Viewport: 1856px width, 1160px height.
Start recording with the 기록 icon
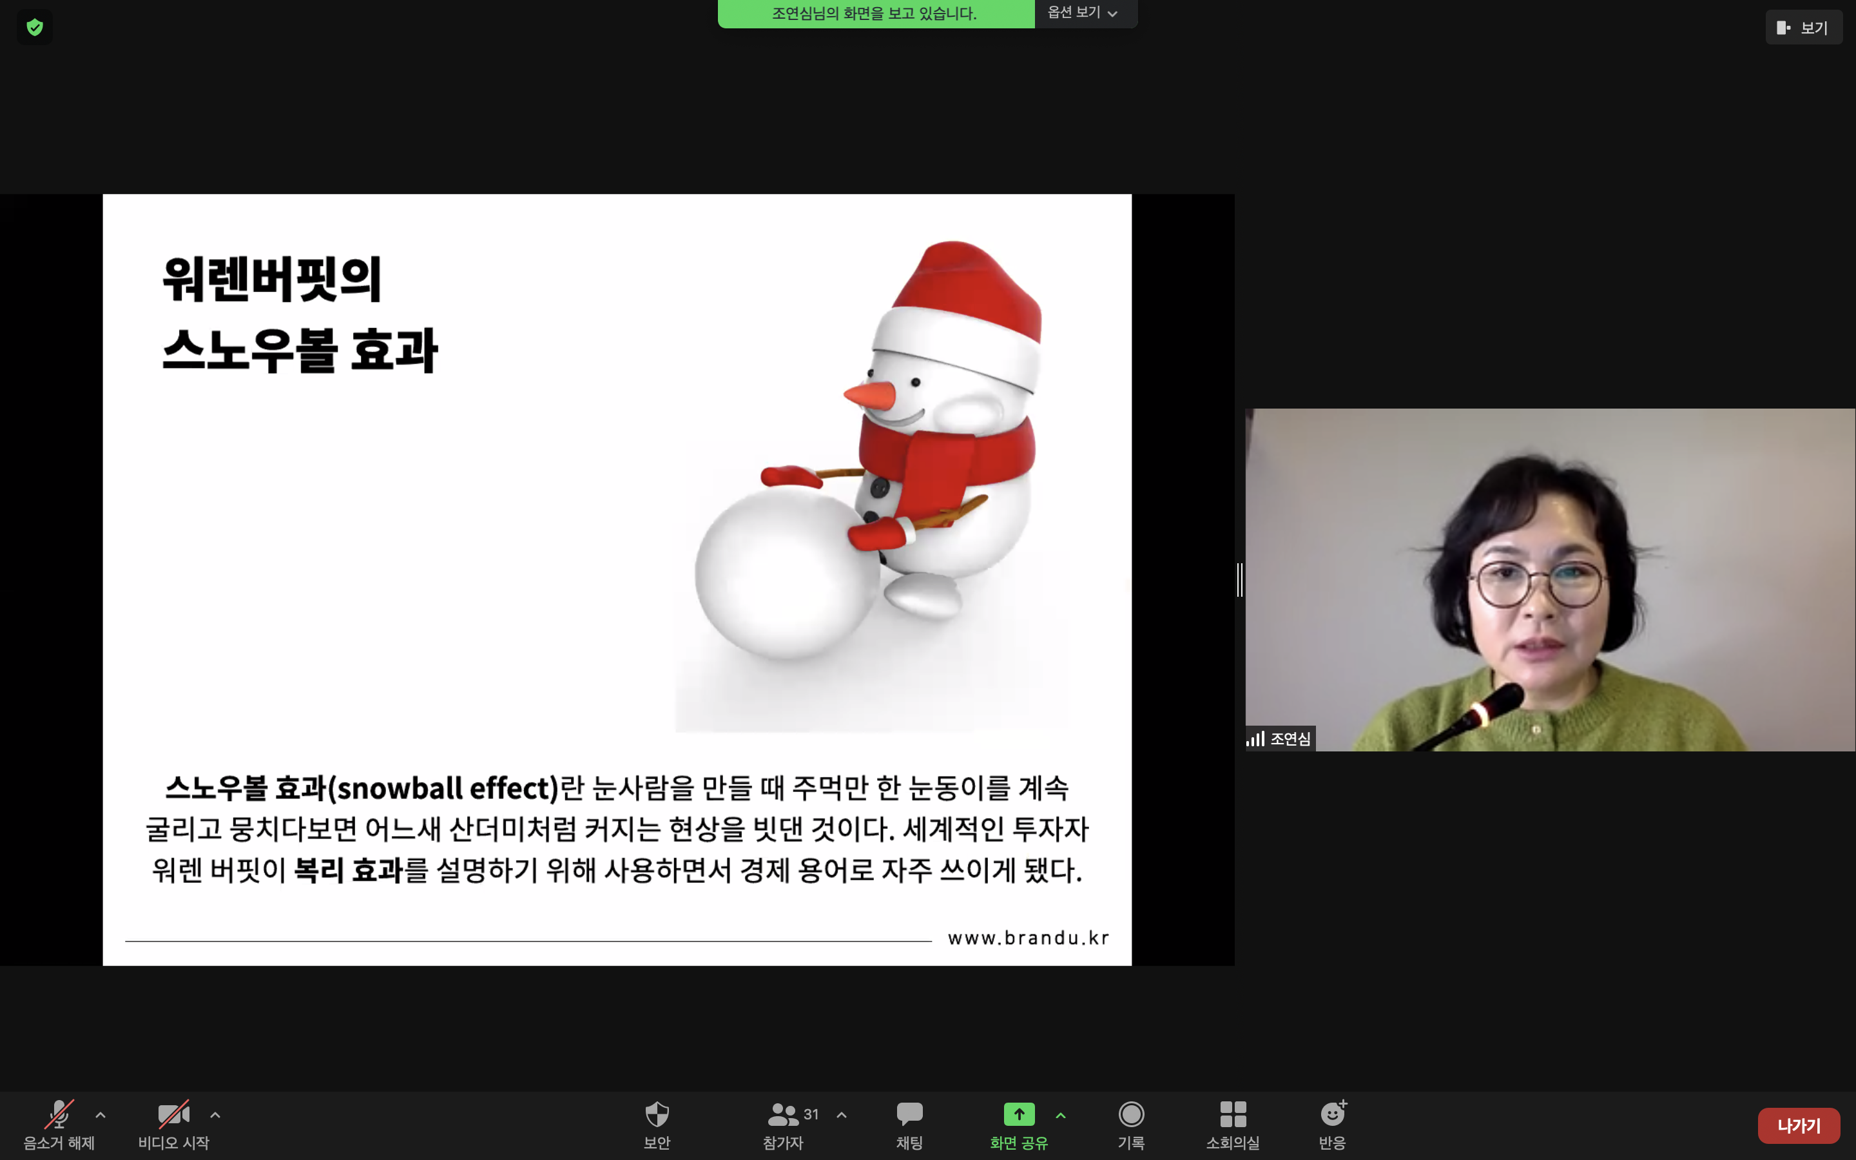(1130, 1114)
